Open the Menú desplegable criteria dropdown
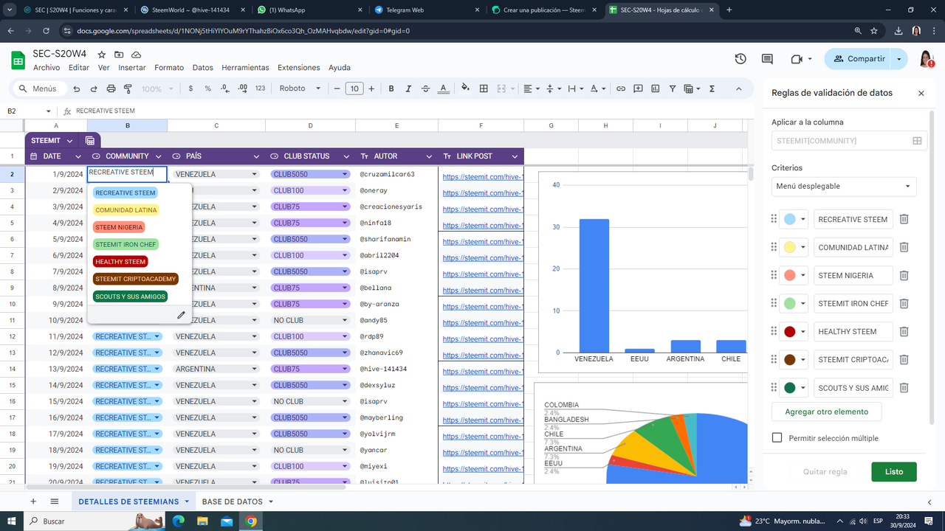The image size is (945, 531). (844, 187)
